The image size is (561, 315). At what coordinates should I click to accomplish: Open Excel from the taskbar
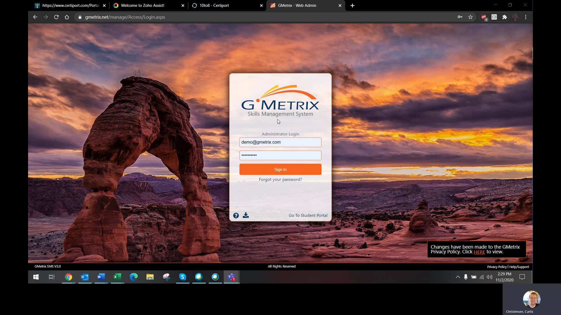[117, 277]
